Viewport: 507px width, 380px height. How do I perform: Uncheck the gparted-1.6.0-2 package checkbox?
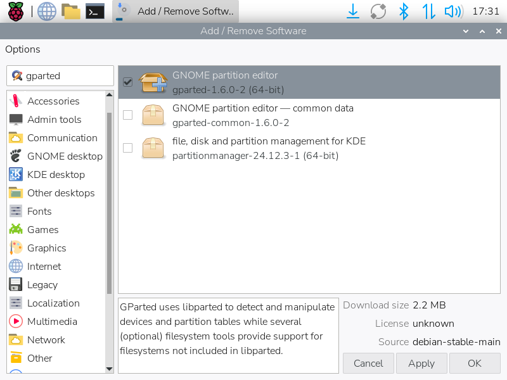(127, 82)
